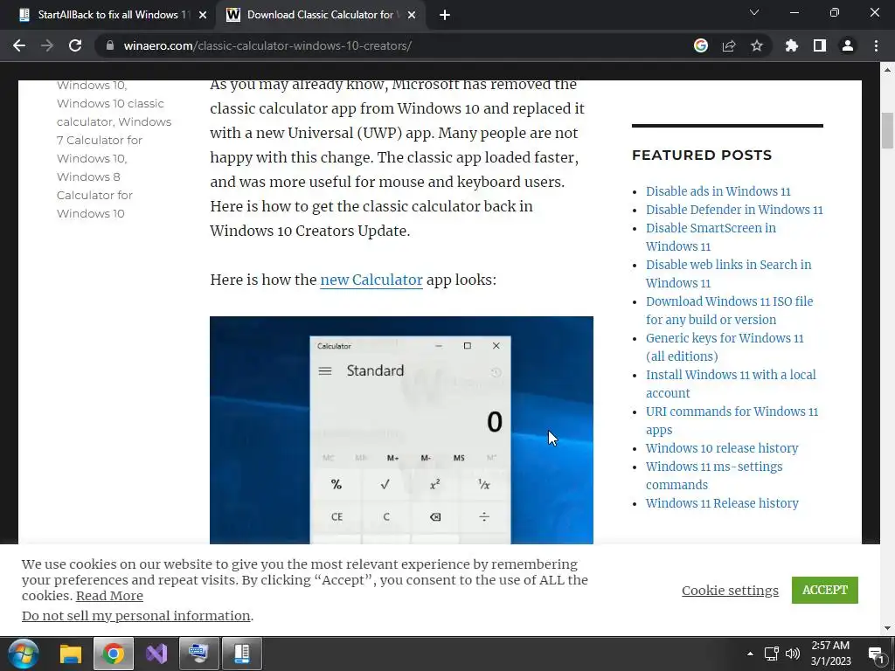The image size is (895, 671).
Task: Select the Download Classic Calculator tab
Action: [320, 15]
